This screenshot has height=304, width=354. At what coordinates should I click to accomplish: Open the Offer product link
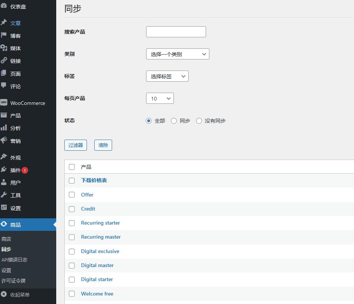[87, 195]
